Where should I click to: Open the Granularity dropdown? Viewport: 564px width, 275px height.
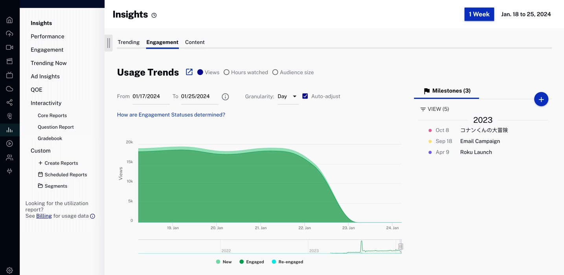(288, 96)
